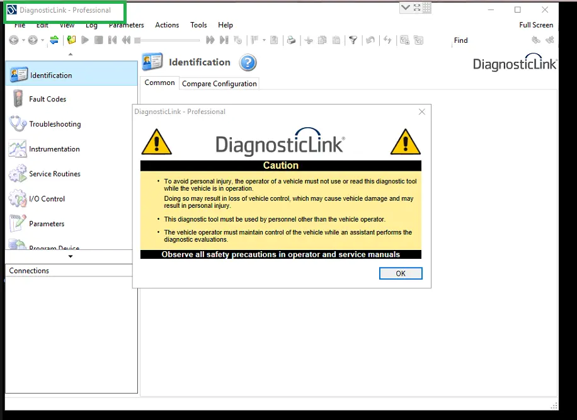Click the session bar fullscreen arrows icon
Screen dimensions: 577x420
tap(417, 8)
